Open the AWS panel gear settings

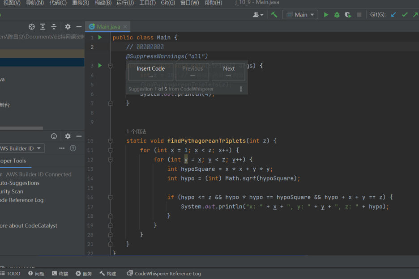(x=68, y=136)
